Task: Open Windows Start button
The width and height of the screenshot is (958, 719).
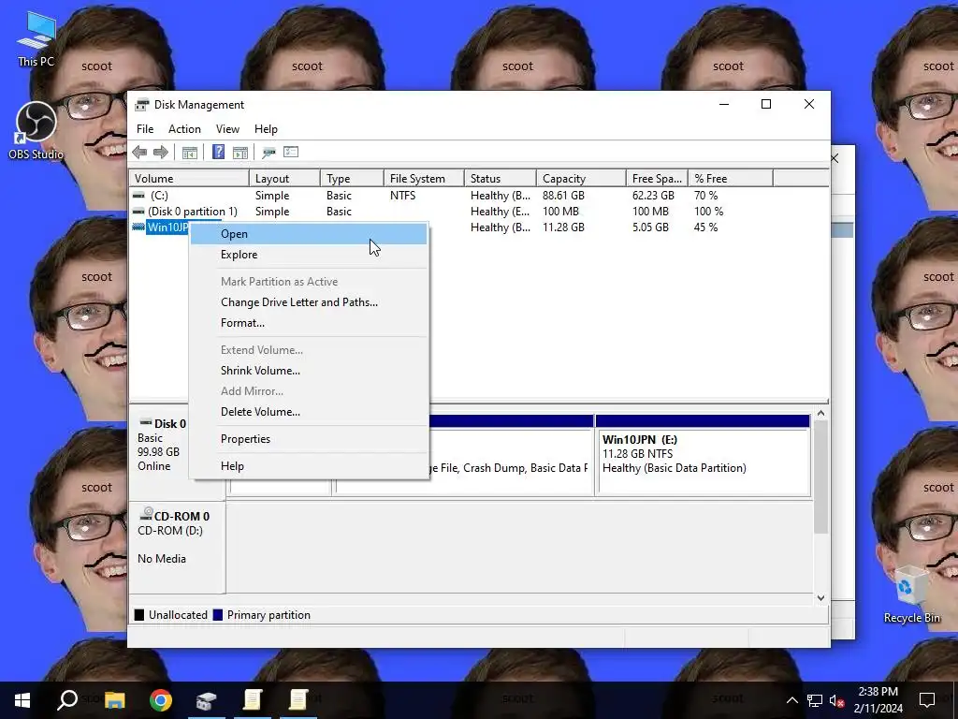Action: tap(22, 700)
